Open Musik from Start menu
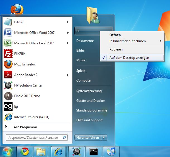Image resolution: width=170 pixels, height=157 pixels. pos(81,60)
